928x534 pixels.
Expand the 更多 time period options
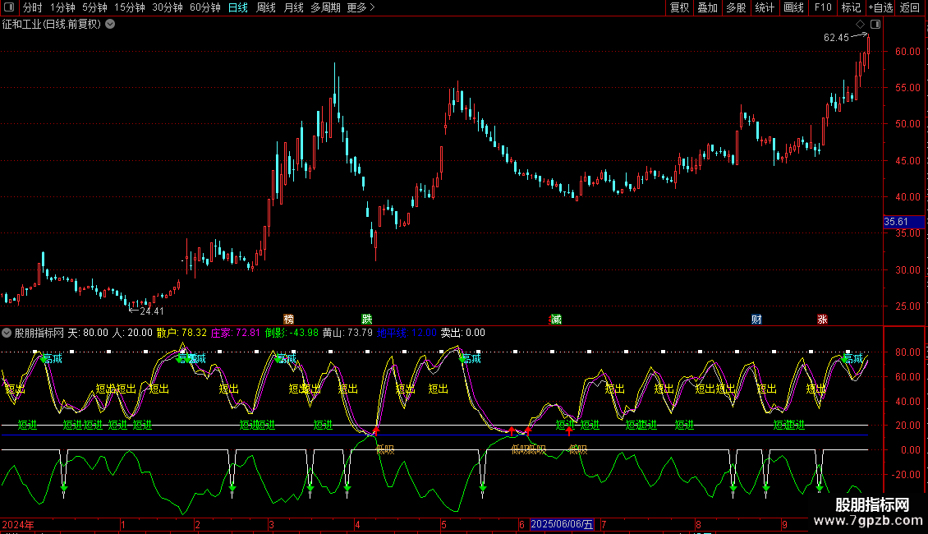pyautogui.click(x=361, y=7)
